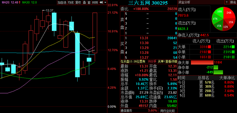Click the latest red limit-up candlestick
The width and height of the screenshot is (237, 113).
(95, 33)
